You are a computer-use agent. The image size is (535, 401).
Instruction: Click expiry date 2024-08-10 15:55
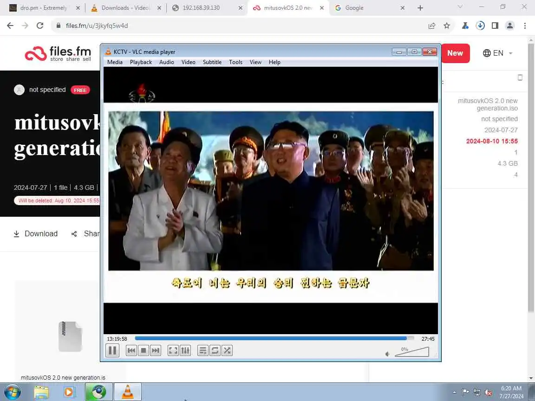492,141
